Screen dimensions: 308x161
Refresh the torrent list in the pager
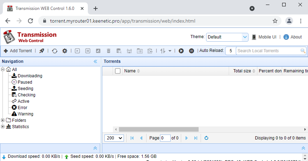[206, 138]
